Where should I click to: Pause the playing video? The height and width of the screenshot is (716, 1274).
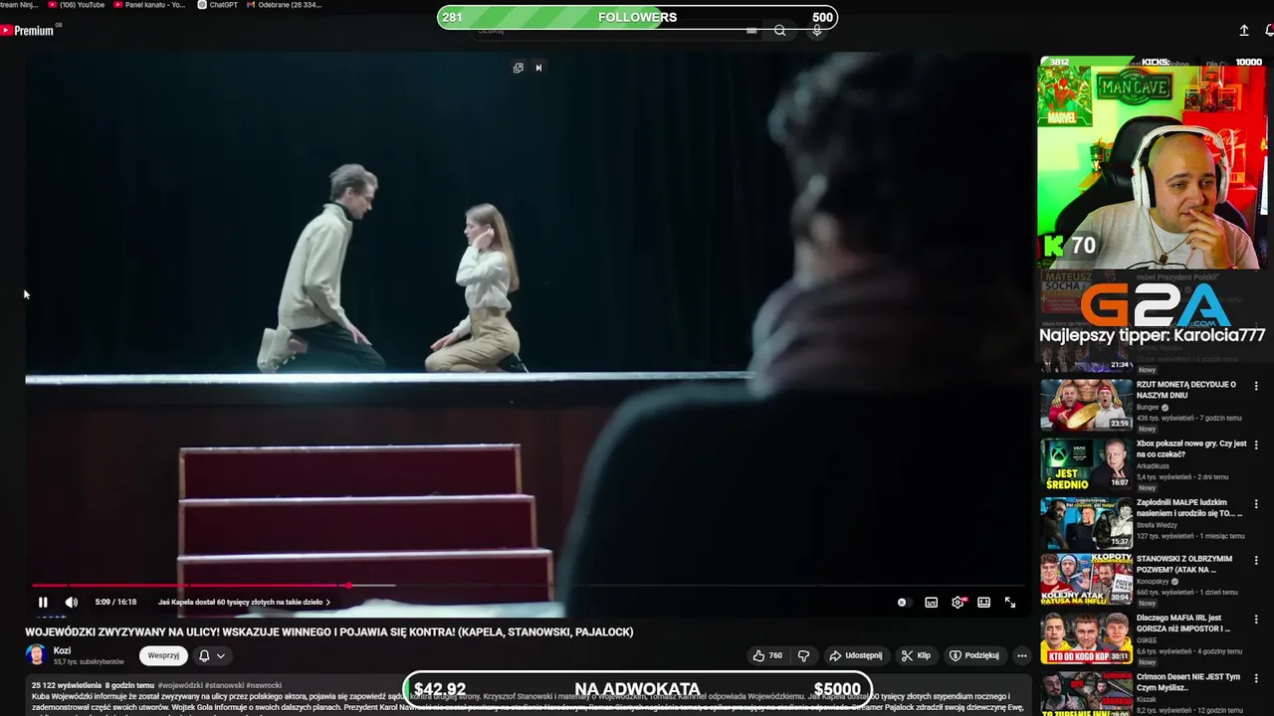click(x=43, y=602)
